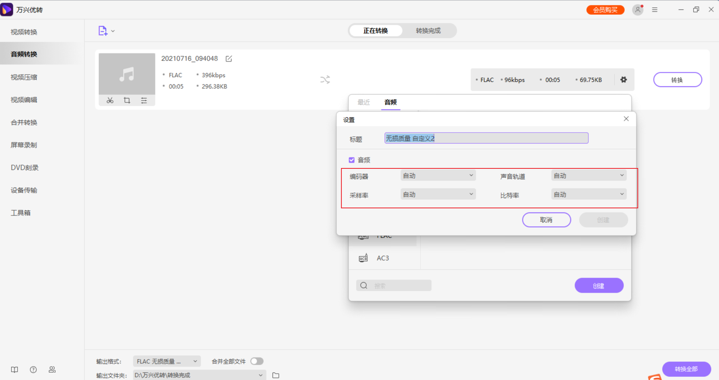Open the effects adjustment icon on the thumbnail

(x=144, y=100)
